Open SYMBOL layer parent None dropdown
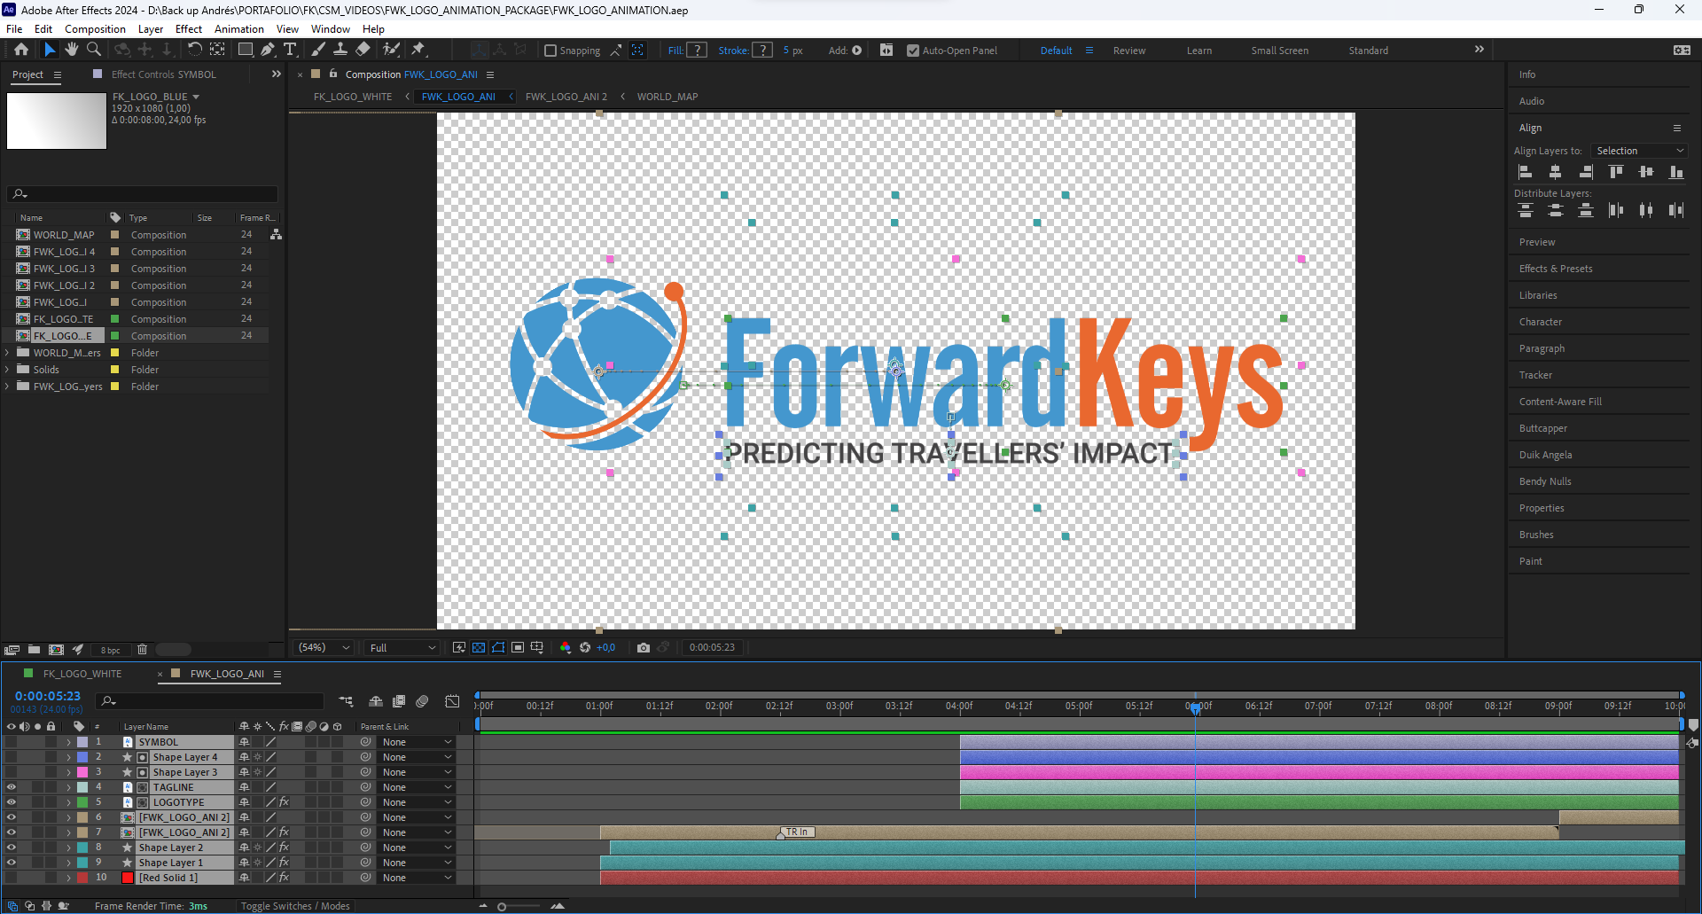 [x=417, y=742]
